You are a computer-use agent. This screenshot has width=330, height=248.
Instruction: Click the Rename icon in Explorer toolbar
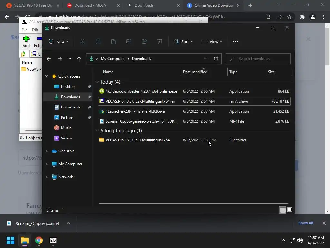(129, 42)
